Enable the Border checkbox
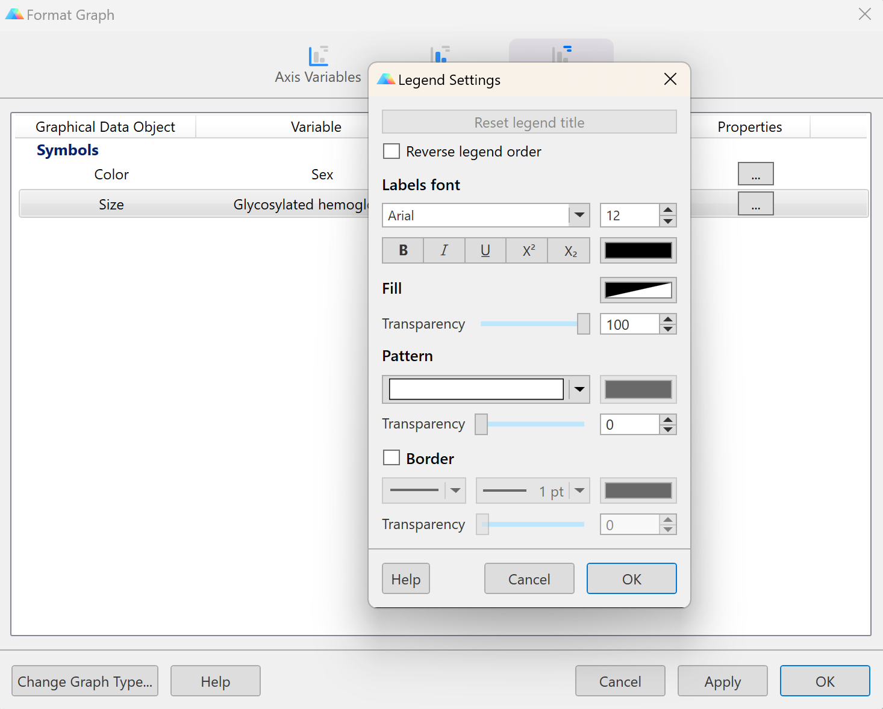Image resolution: width=883 pixels, height=709 pixels. (x=392, y=458)
